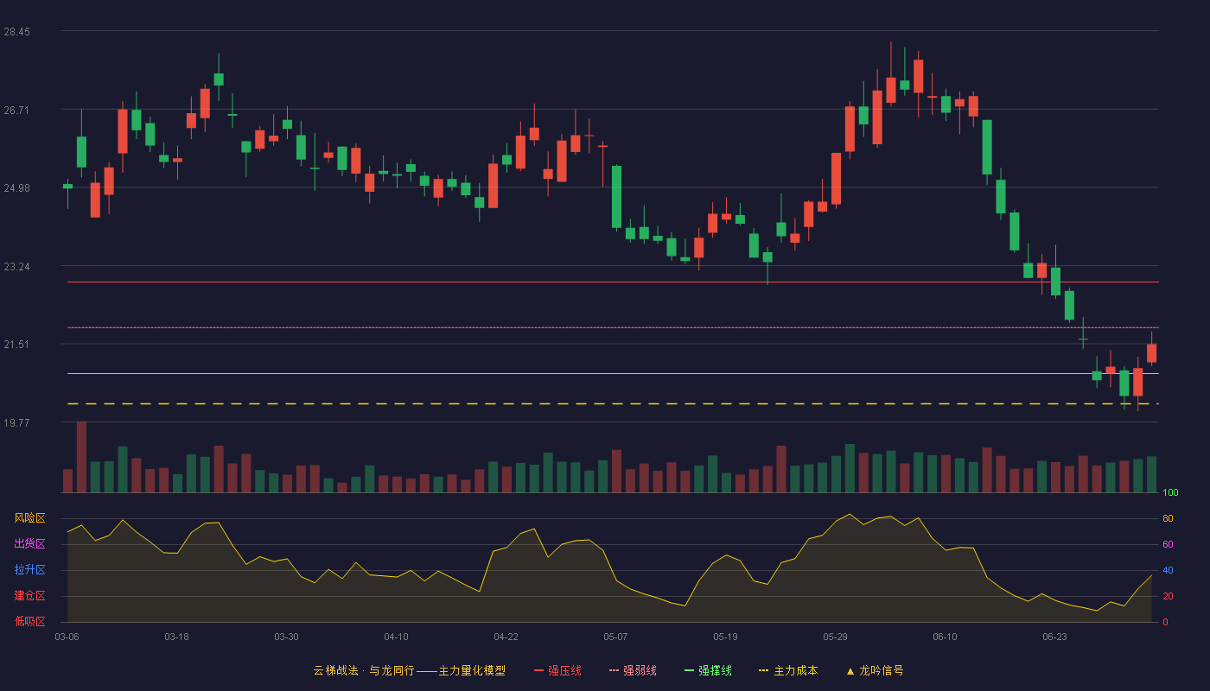Screen dimensions: 1210x691
Task: Click the 21.51 price axis label
Action: click(x=16, y=345)
